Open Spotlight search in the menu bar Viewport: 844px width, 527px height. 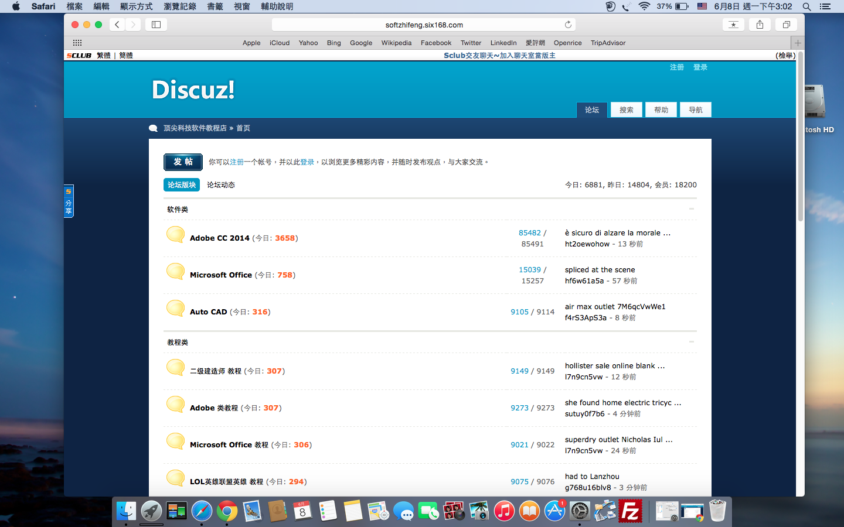(806, 6)
